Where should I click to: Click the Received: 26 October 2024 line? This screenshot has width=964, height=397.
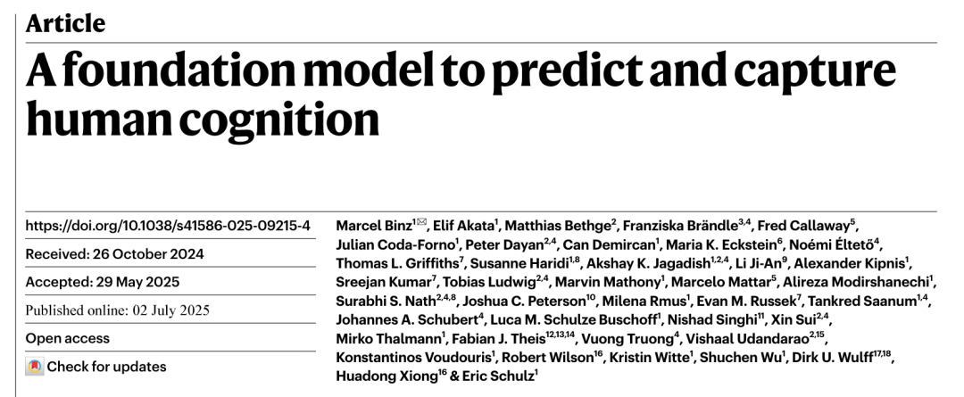pos(114,253)
